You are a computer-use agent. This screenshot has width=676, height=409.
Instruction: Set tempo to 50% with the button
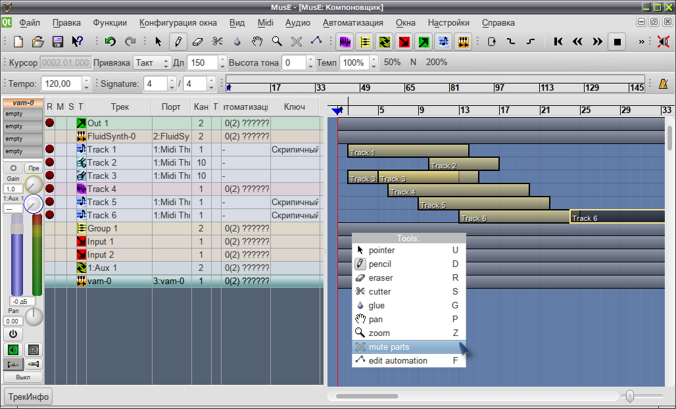coord(392,62)
